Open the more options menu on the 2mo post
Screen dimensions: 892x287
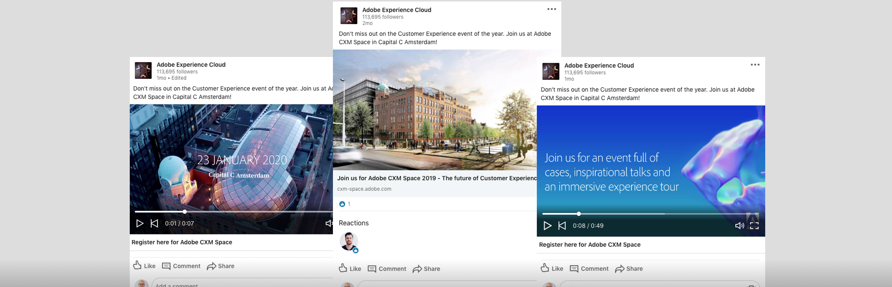552,9
